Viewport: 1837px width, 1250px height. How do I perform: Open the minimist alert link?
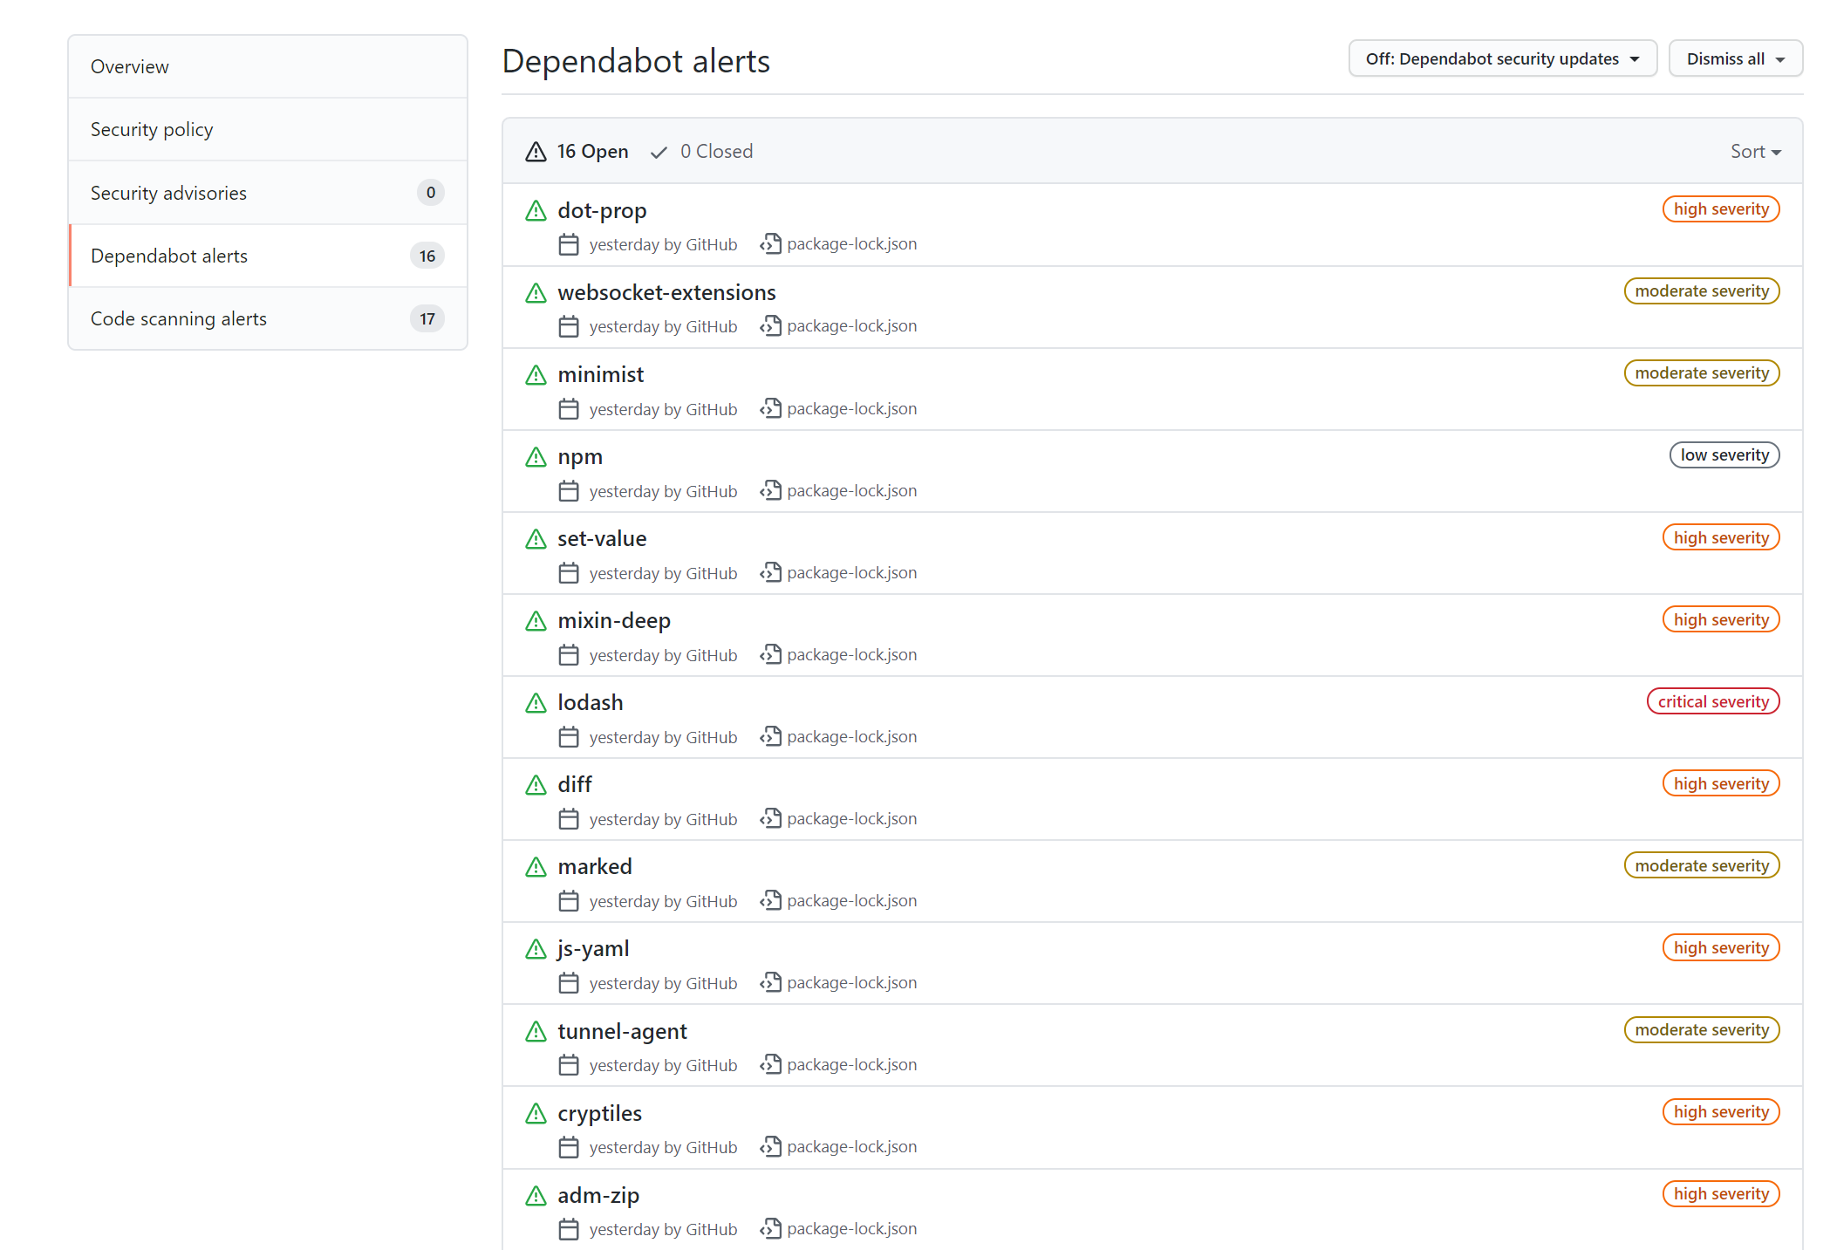600,375
